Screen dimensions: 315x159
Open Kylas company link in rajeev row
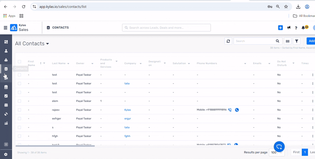[x=128, y=110]
